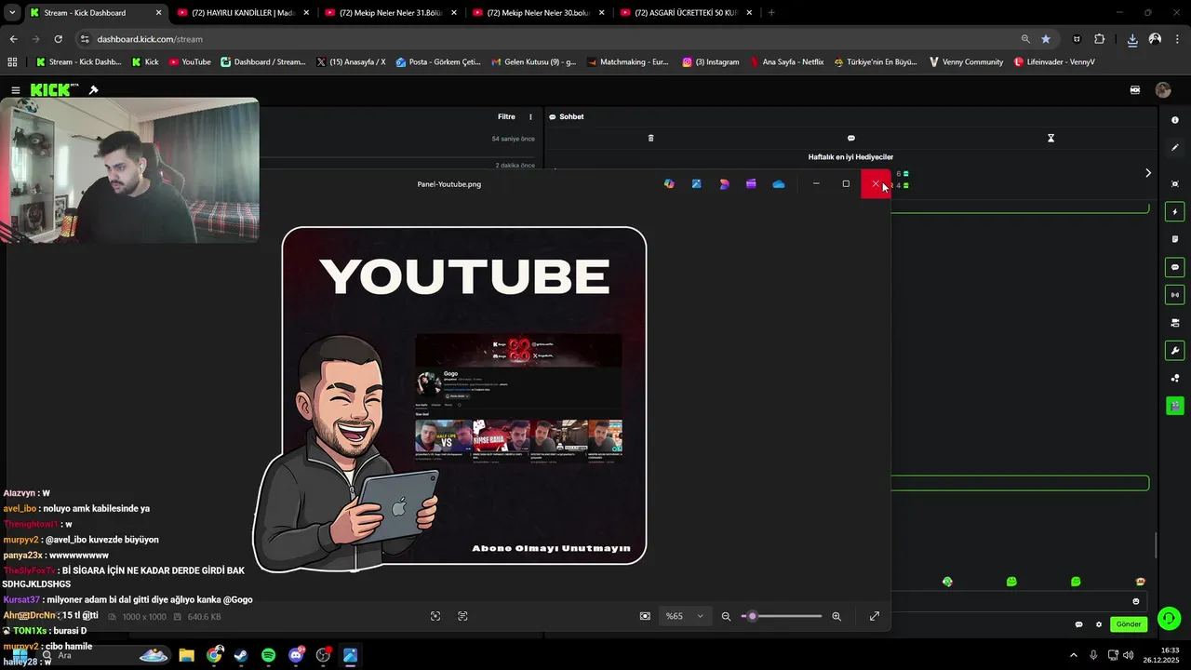The height and width of the screenshot is (670, 1191).
Task: Click the pencil edit icon in the right sidebar
Action: 1175,148
